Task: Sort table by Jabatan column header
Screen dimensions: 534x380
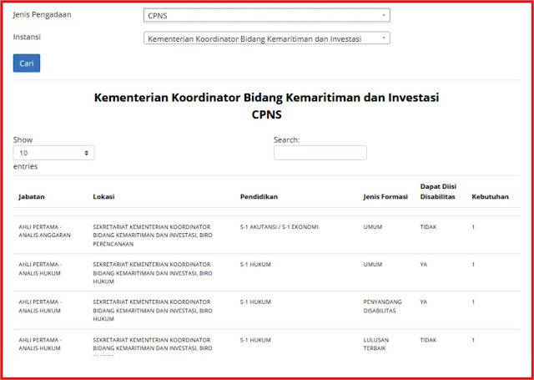Action: pos(32,197)
